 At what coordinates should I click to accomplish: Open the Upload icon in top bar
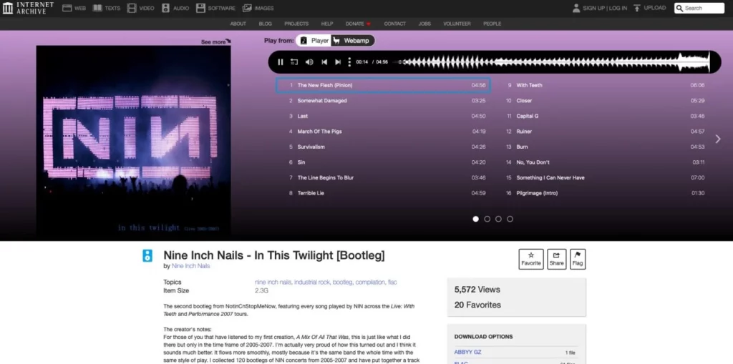pos(636,8)
